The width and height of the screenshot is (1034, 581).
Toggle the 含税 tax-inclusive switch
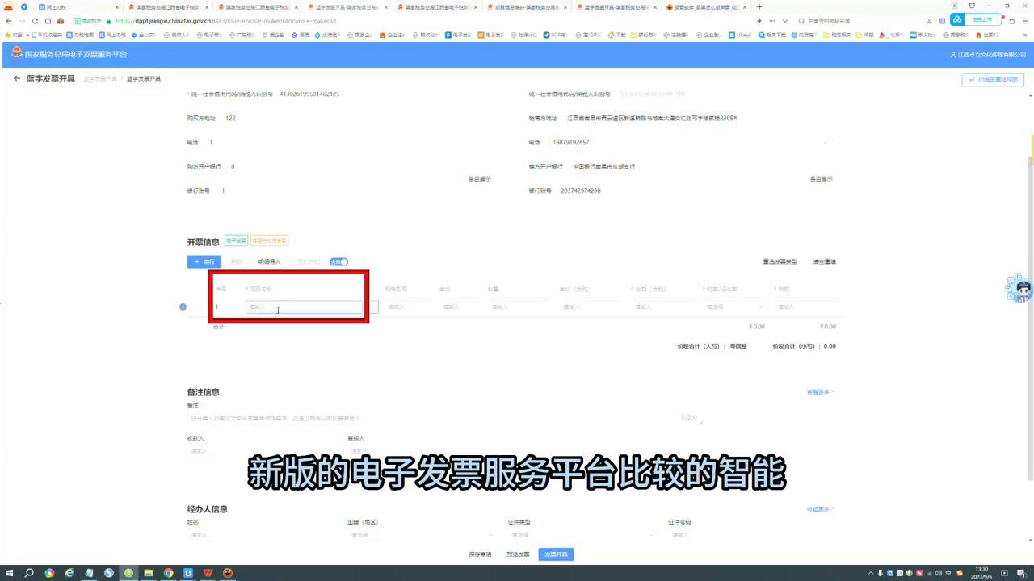point(338,261)
